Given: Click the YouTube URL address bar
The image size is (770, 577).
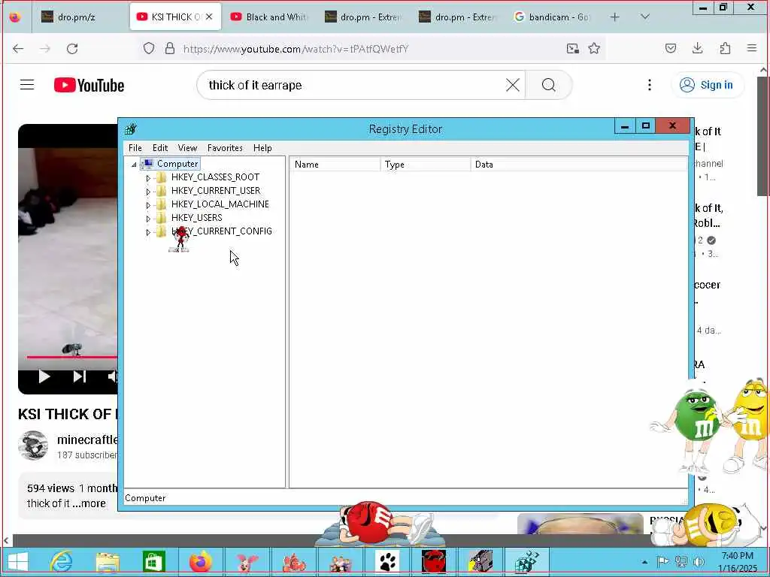Looking at the screenshot, I should point(296,49).
